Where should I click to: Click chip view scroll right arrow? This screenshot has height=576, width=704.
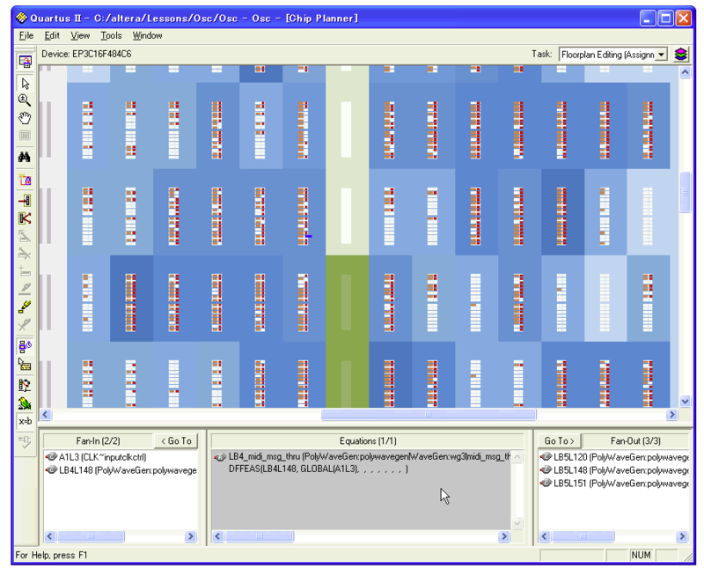[x=671, y=414]
